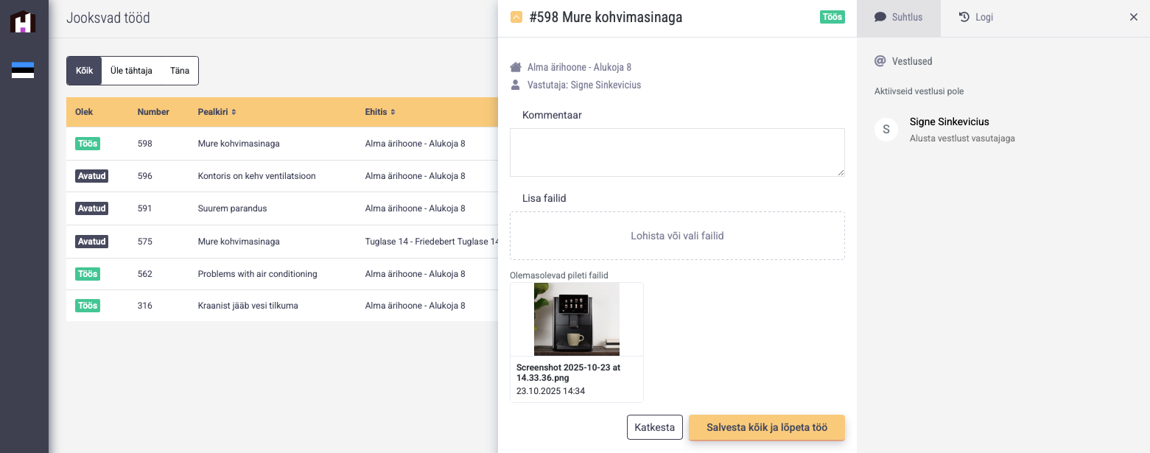Click Salvesta kõik ja lõpeta töö
This screenshot has height=453, width=1150.
click(x=766, y=427)
